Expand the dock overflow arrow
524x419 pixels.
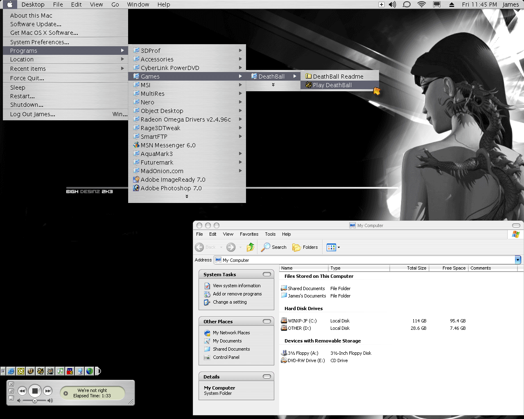pyautogui.click(x=98, y=371)
